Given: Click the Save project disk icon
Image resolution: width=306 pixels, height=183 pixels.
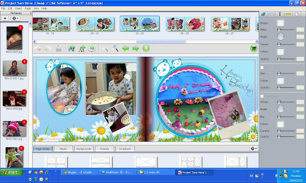Looking at the screenshot, I should click(x=58, y=49).
